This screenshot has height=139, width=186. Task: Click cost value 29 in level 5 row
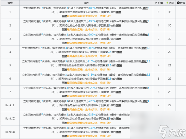tap(170, 65)
